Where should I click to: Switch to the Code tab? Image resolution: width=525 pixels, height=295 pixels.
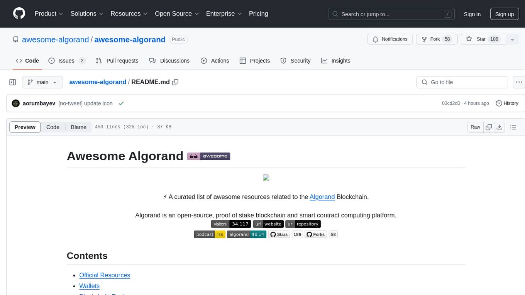tap(27, 61)
